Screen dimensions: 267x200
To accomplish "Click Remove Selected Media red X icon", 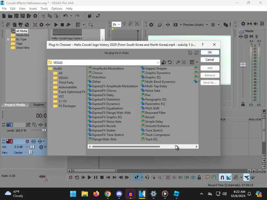I will (x=35, y=25).
